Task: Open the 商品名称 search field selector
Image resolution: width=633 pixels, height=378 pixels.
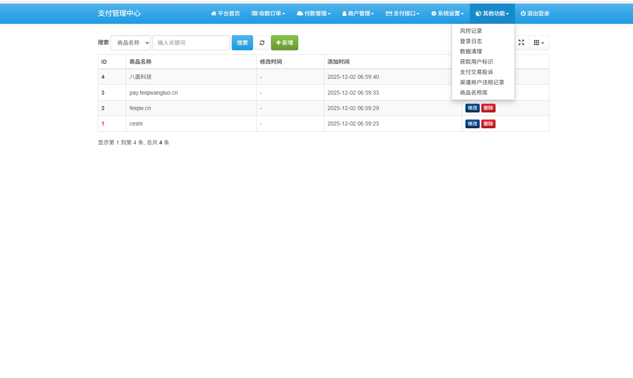Action: 131,43
